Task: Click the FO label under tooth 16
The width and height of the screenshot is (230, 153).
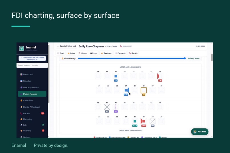Action: tap(116, 81)
